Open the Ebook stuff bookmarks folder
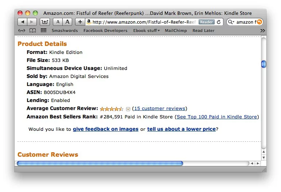This screenshot has height=192, width=281. click(147, 31)
